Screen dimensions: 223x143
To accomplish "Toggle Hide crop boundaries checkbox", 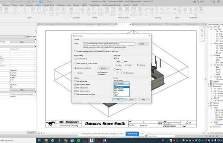I will click(x=75, y=91).
